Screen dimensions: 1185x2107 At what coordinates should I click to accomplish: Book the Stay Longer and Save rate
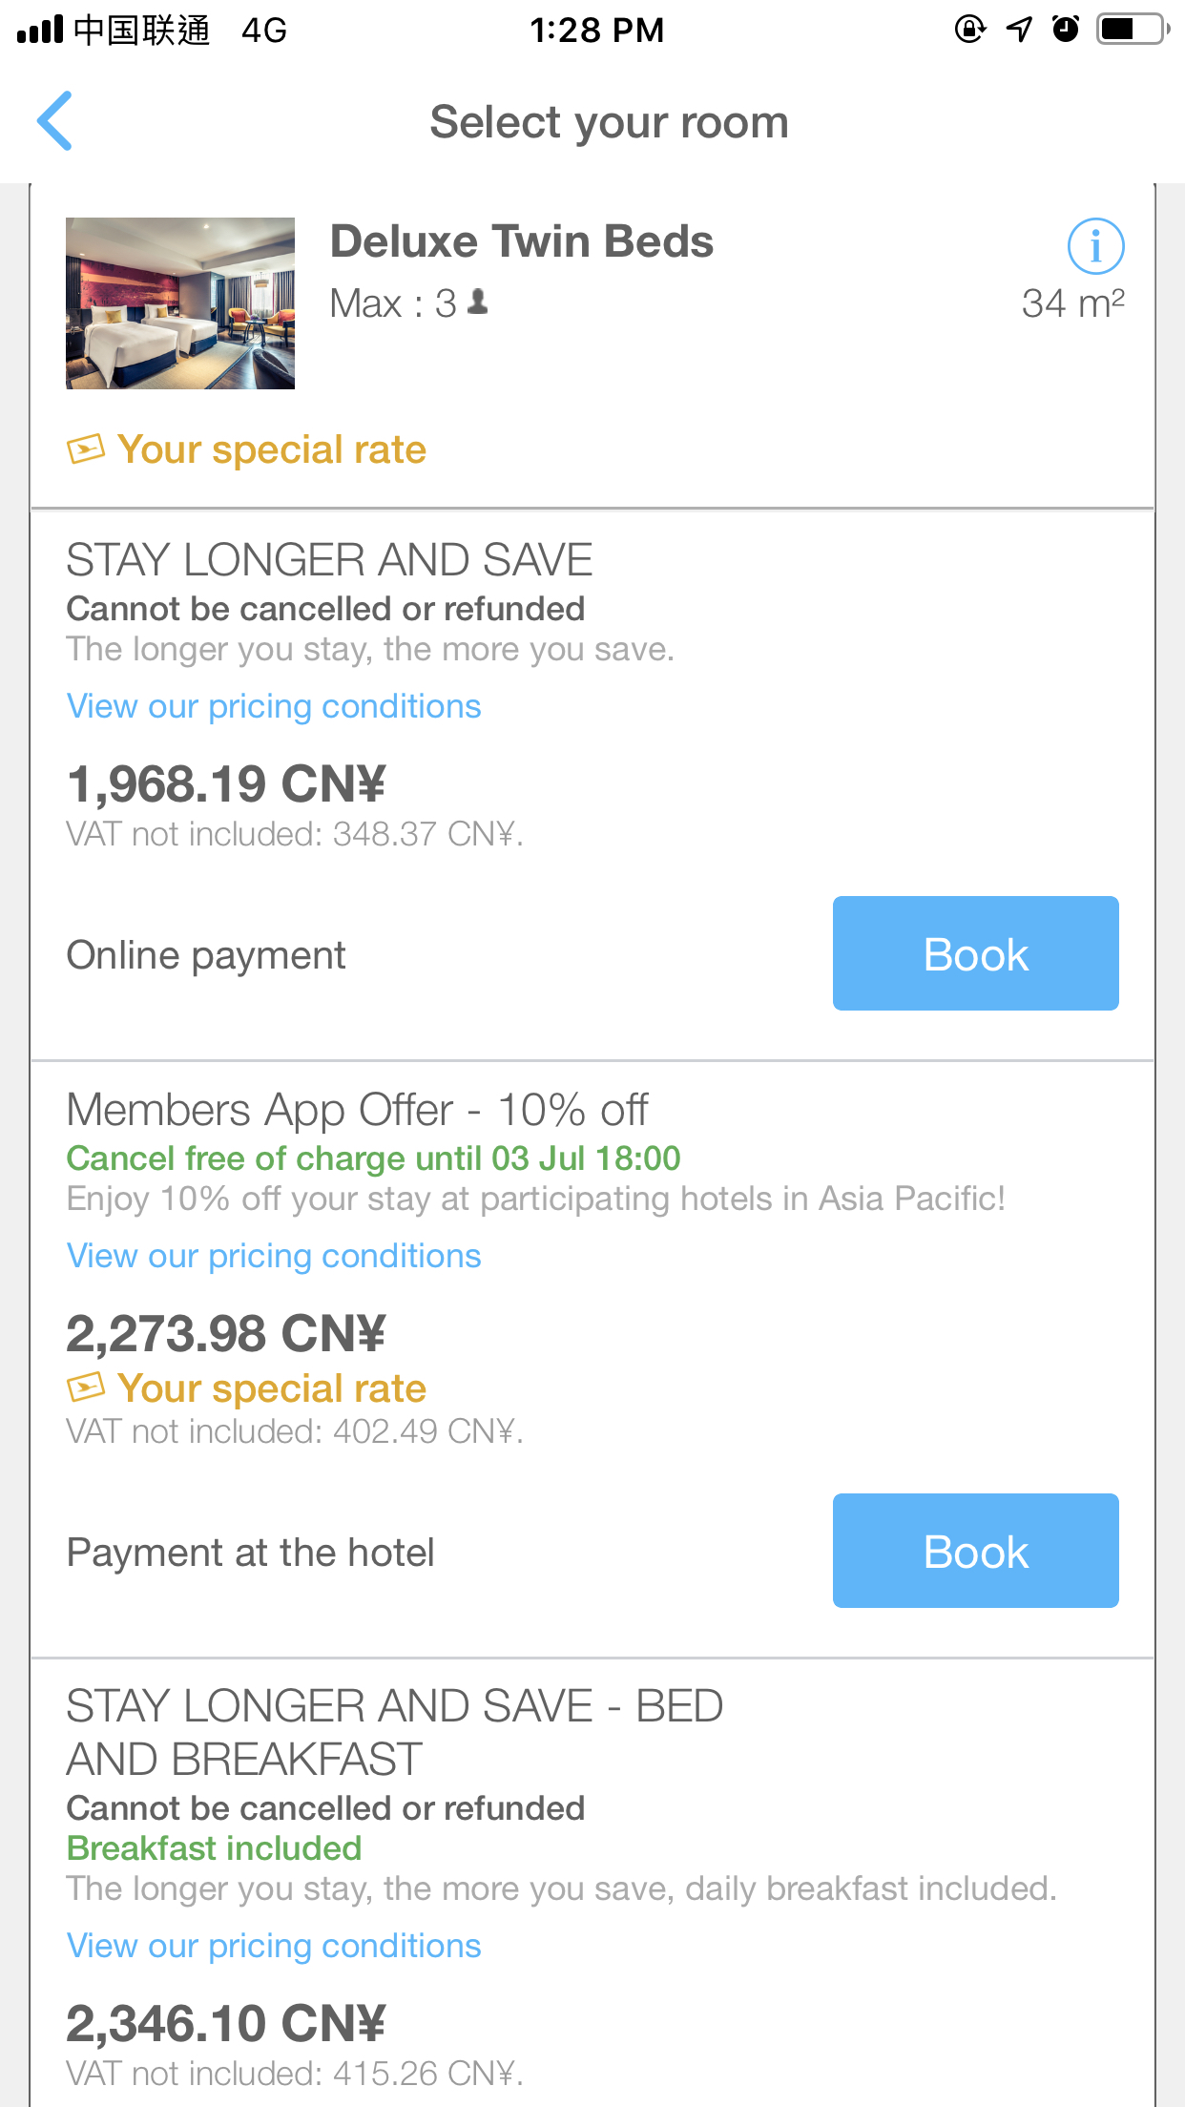[x=975, y=953]
